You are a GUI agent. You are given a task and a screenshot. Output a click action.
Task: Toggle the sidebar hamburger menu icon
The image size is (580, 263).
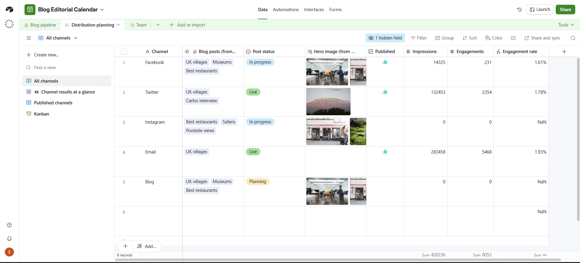[x=29, y=38]
